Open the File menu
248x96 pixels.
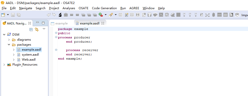click(4, 8)
